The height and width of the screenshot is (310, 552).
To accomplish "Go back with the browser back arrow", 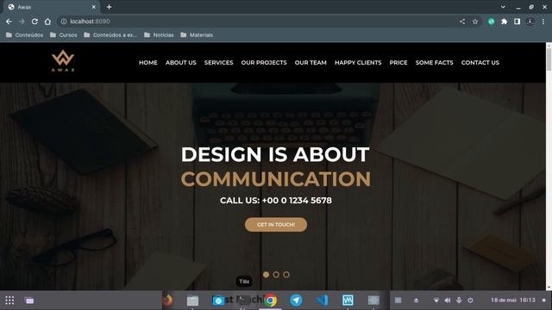I will (9, 22).
